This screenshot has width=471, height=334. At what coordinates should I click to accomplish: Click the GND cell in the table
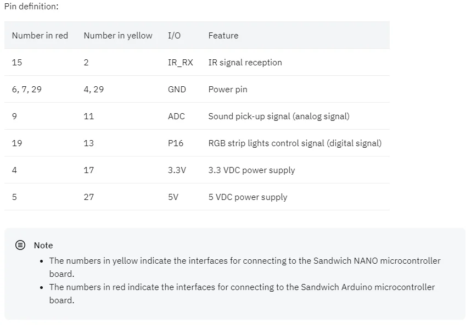pos(177,90)
